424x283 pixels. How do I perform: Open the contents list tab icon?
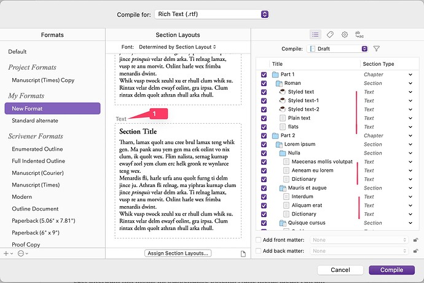[x=315, y=34]
